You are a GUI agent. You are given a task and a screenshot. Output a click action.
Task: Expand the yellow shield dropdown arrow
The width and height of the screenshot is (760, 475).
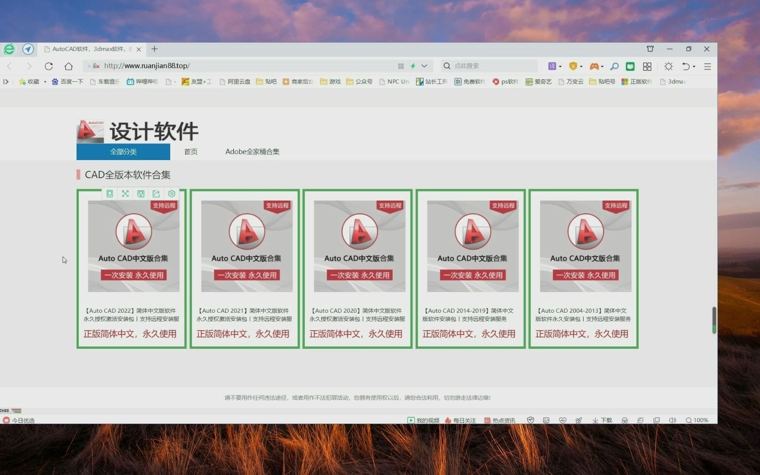click(581, 66)
